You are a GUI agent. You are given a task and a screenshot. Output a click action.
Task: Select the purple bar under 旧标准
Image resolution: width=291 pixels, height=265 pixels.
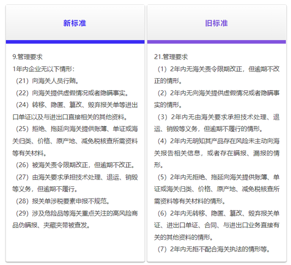[x=216, y=42]
